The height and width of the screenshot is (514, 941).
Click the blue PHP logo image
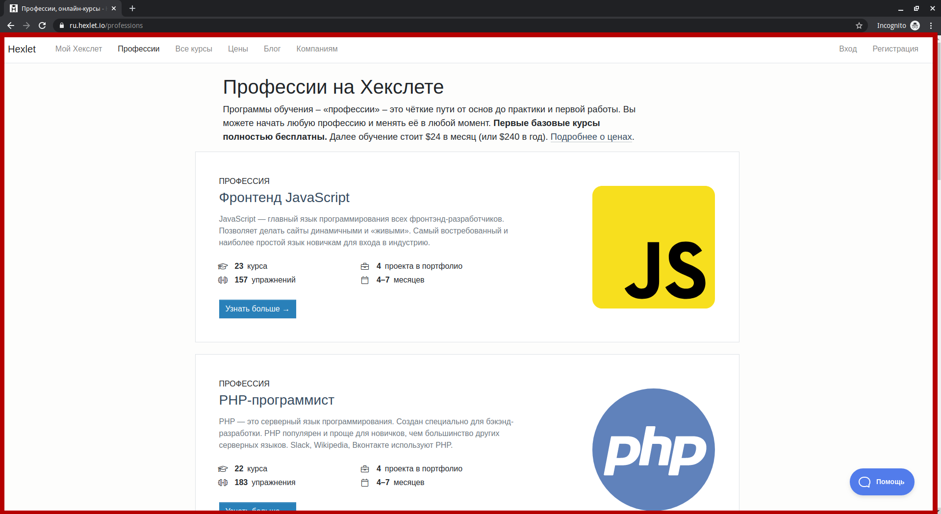click(653, 449)
